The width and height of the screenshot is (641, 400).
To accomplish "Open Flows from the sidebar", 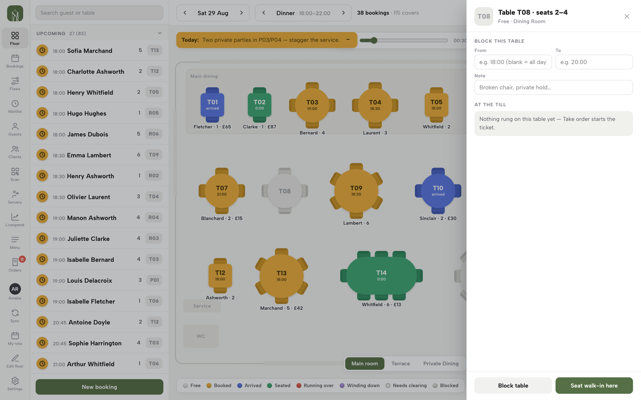I will click(x=15, y=84).
